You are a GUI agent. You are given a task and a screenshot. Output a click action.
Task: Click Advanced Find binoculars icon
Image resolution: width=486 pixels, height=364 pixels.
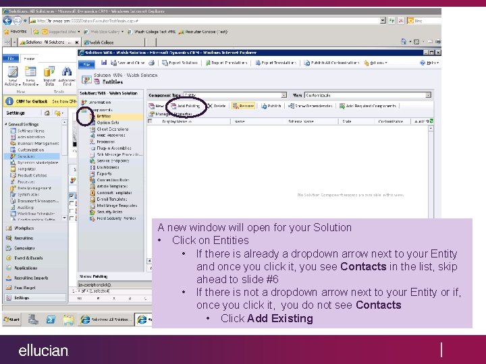pyautogui.click(x=67, y=75)
